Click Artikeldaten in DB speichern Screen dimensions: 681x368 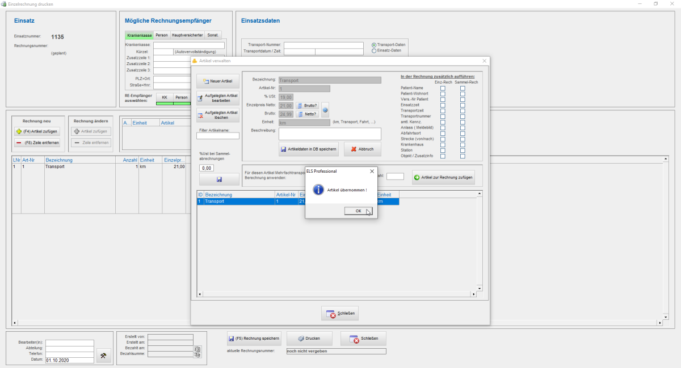[x=308, y=149]
